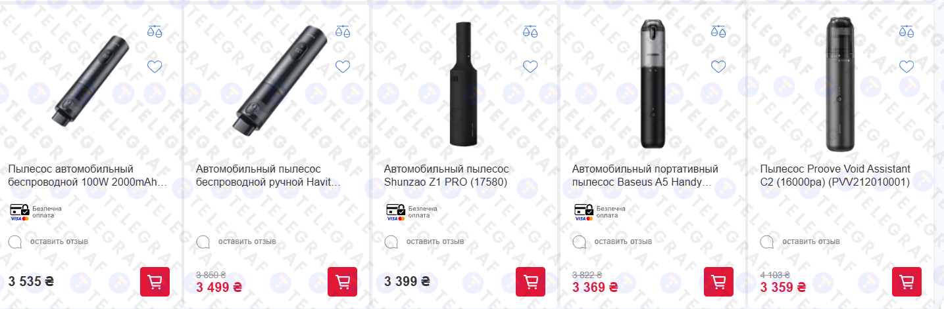Screen dimensions: 944x309
Task: Add Shunzao Z1 PRO to cart
Action: tap(531, 282)
